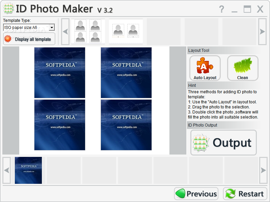Click the Output button
Image resolution: width=270 pixels, height=202 pixels.
(x=223, y=142)
